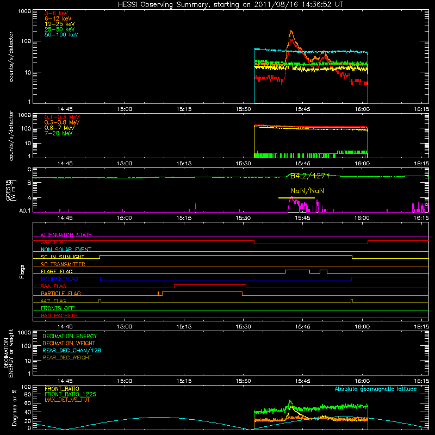Click the magenta GOES peak near 15:42
This screenshot has height=435, width=435.
tap(291, 197)
